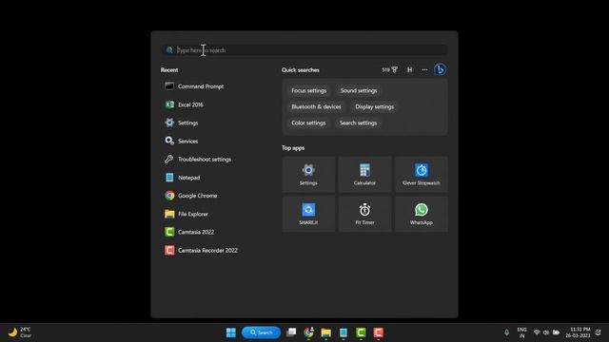The height and width of the screenshot is (342, 609).
Task: Open battery icon in system tray
Action: pyautogui.click(x=556, y=332)
